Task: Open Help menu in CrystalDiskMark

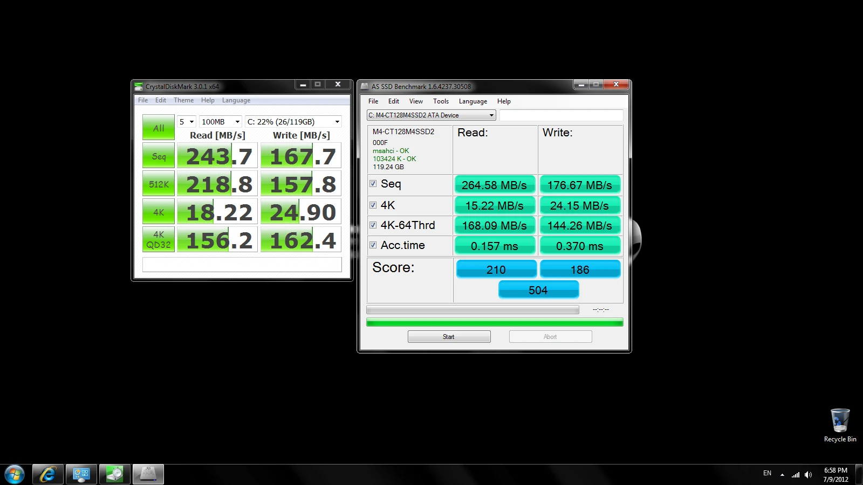Action: pos(208,100)
